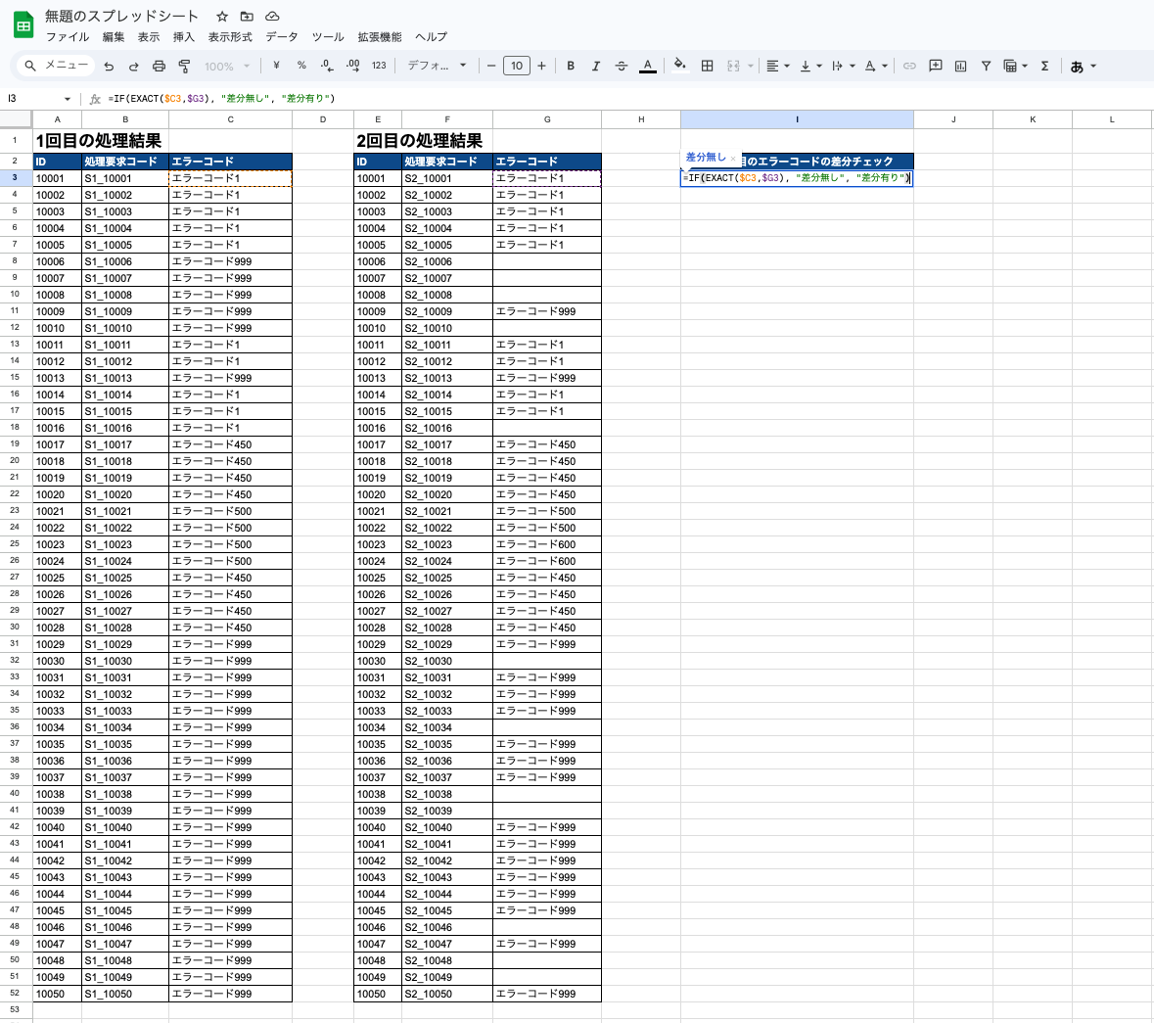
Task: Open the 挿入 menu
Action: click(184, 37)
